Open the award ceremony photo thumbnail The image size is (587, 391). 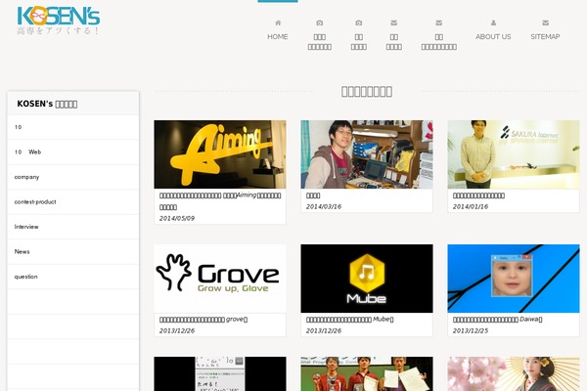pos(367,373)
